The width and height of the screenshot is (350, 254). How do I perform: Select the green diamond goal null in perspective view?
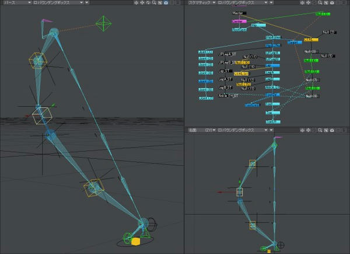(x=104, y=23)
